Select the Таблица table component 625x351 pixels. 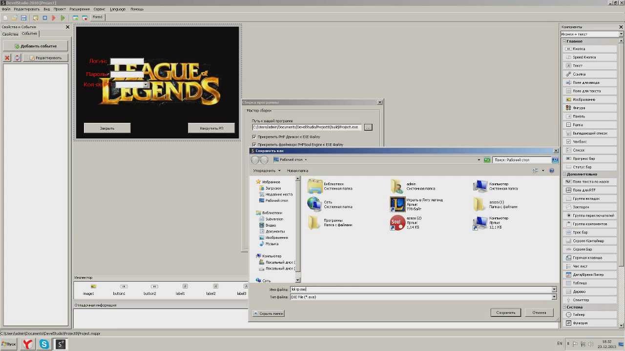tap(590, 283)
